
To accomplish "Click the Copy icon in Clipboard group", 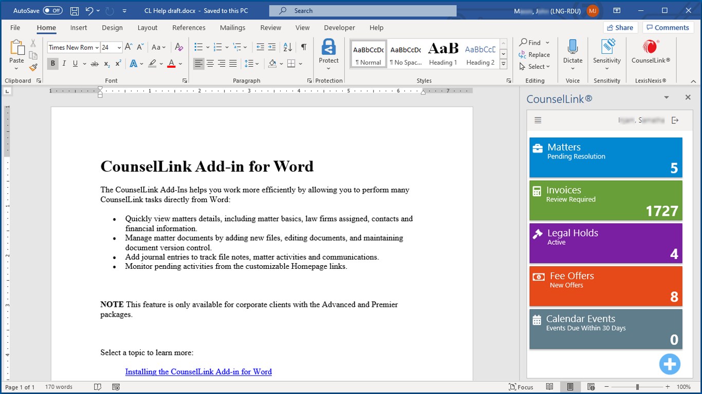I will (x=33, y=55).
